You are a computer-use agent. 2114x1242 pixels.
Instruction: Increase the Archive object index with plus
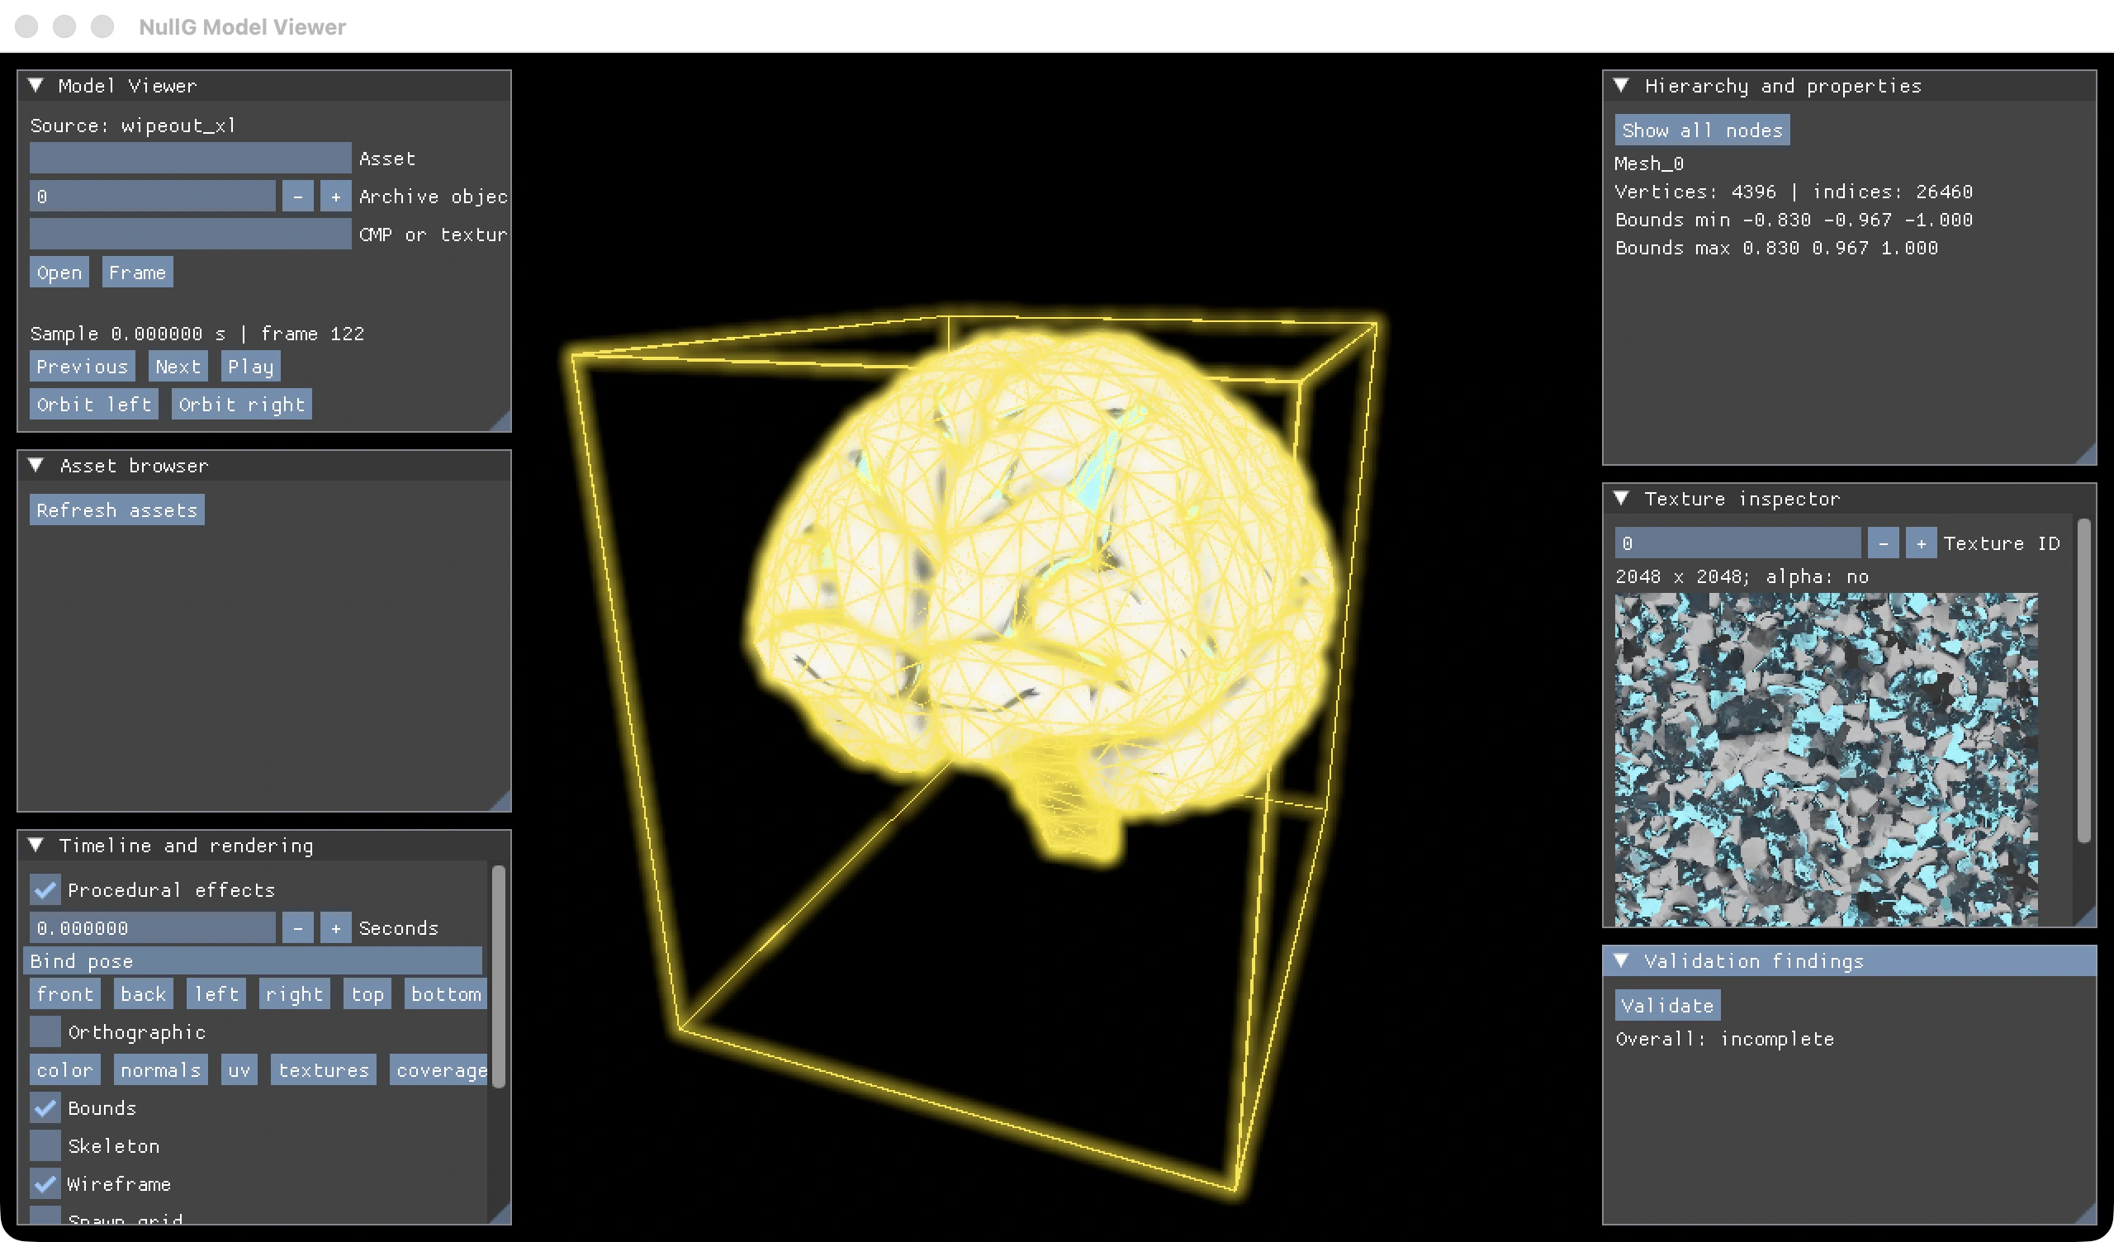(x=335, y=197)
